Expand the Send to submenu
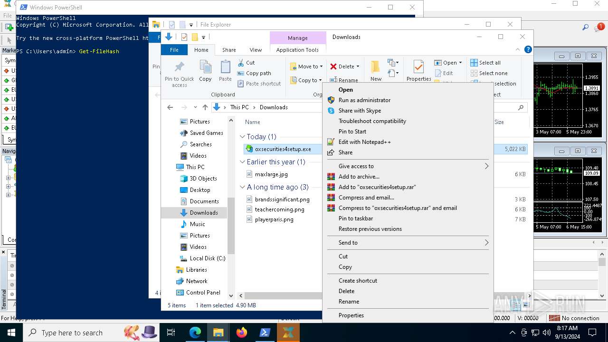The image size is (608, 342). tap(408, 243)
